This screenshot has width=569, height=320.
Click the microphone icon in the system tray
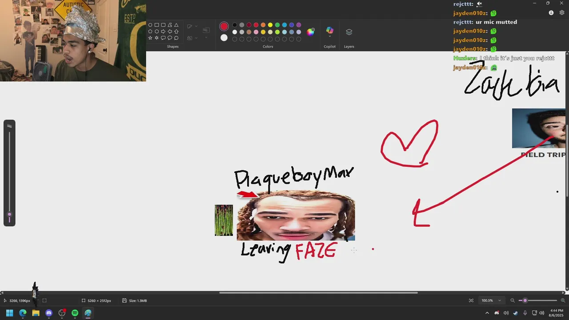coord(525,313)
